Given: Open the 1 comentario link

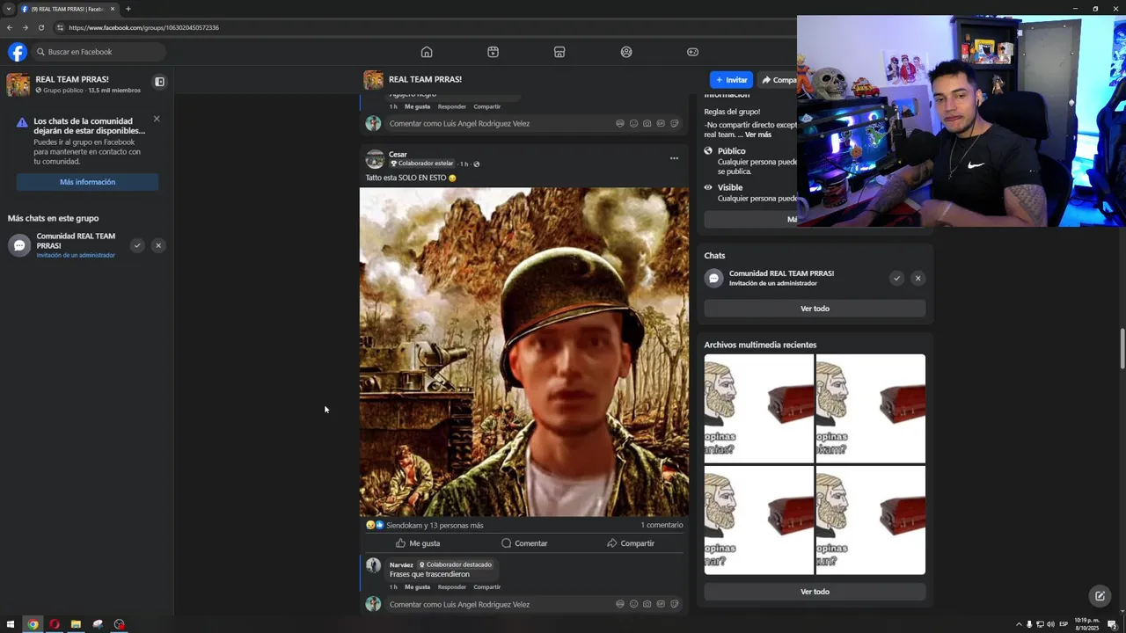Looking at the screenshot, I should tap(662, 525).
